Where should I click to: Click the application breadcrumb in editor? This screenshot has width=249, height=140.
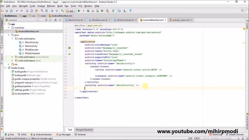pyautogui.click(x=95, y=25)
